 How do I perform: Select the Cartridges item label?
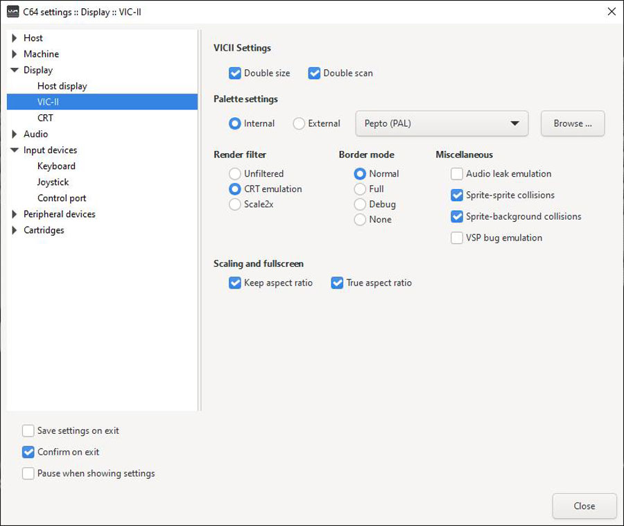pyautogui.click(x=44, y=230)
